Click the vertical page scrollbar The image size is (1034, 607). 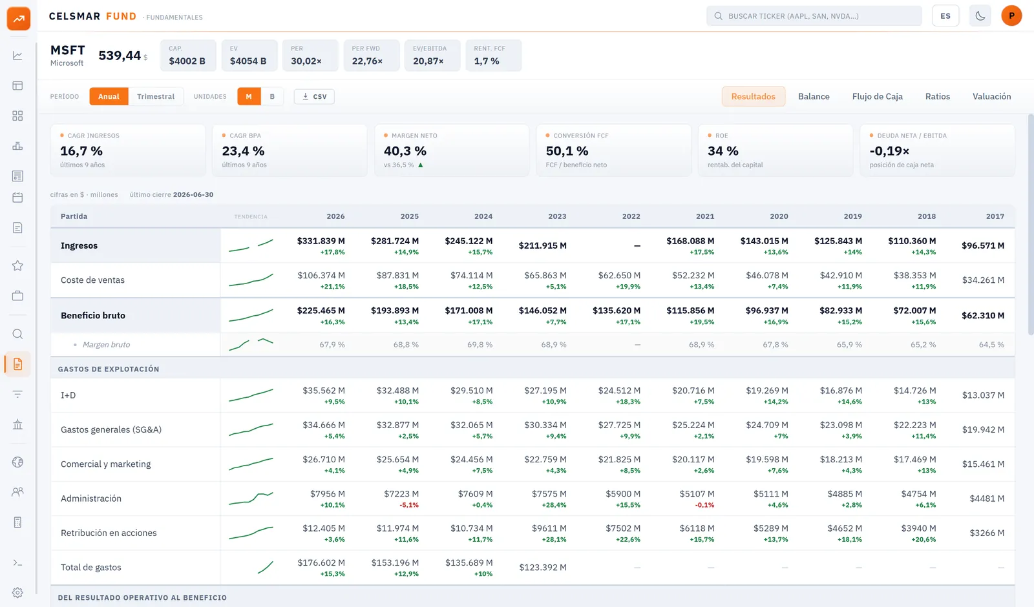[1031, 225]
